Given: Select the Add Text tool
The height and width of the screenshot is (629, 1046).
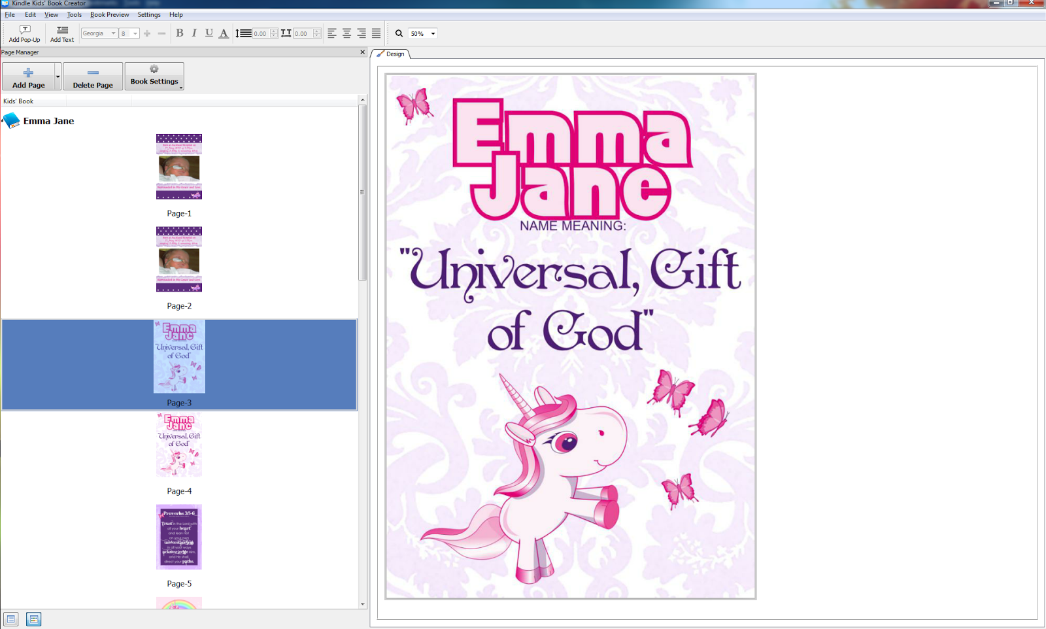Looking at the screenshot, I should (x=61, y=33).
